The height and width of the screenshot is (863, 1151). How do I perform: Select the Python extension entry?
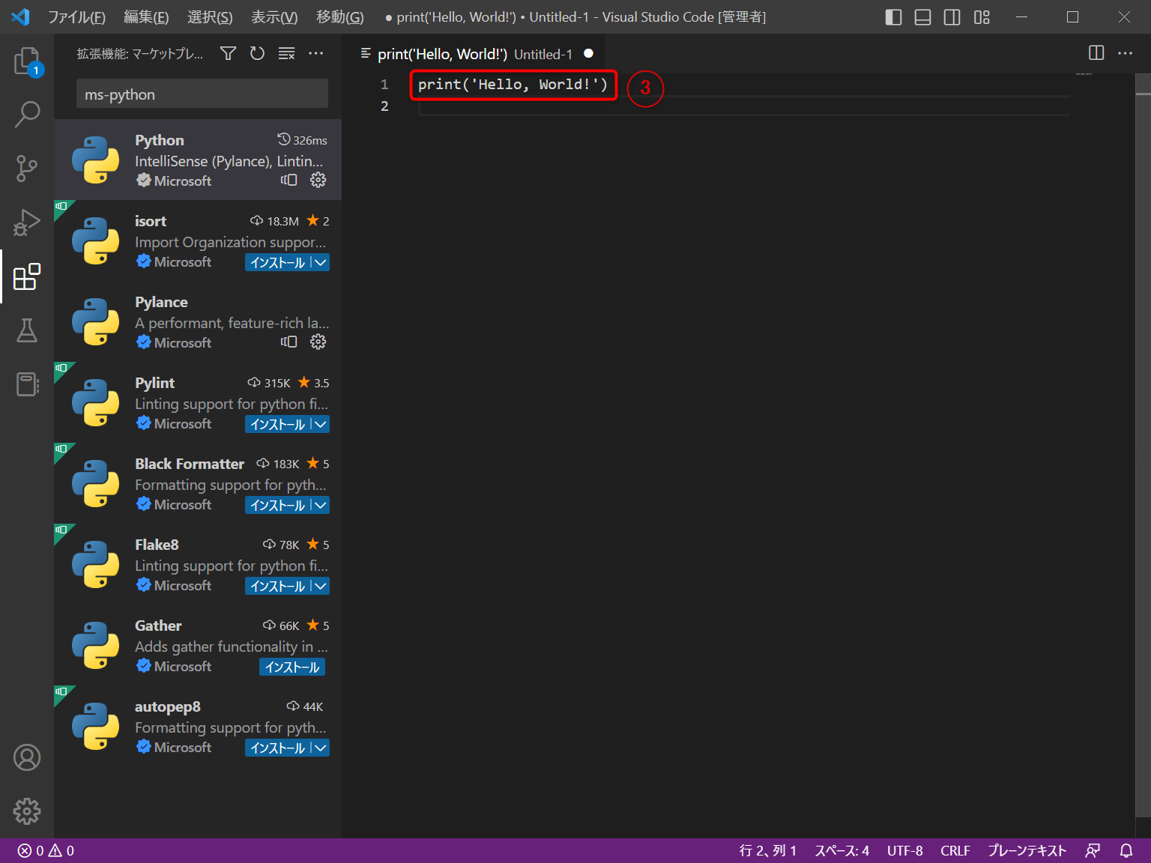point(198,160)
